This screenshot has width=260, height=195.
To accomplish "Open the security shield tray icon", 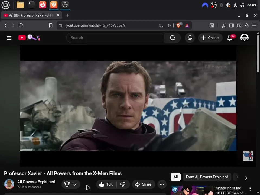I will tap(228, 5).
